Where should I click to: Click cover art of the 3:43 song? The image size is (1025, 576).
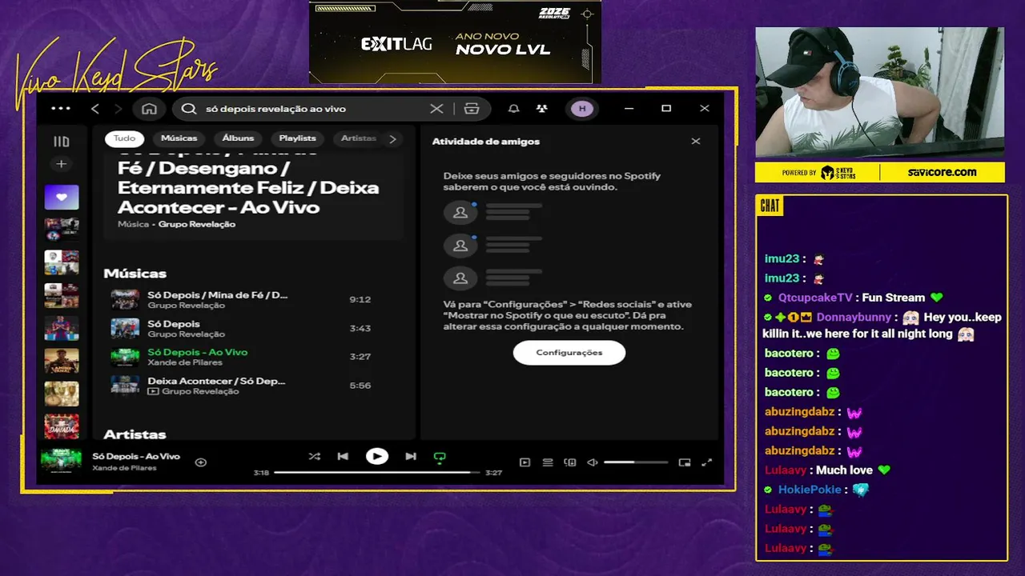(x=125, y=328)
